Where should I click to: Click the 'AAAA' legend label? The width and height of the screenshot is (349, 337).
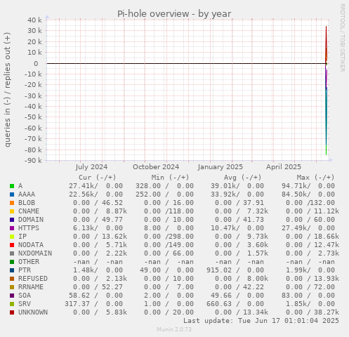[x=27, y=194]
